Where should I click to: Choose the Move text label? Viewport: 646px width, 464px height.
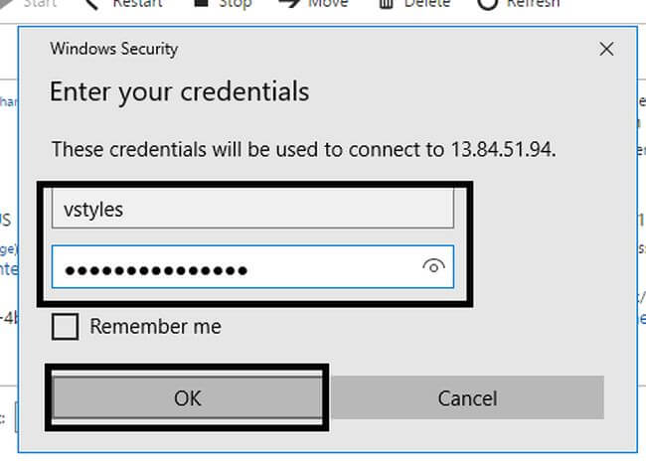click(327, 4)
